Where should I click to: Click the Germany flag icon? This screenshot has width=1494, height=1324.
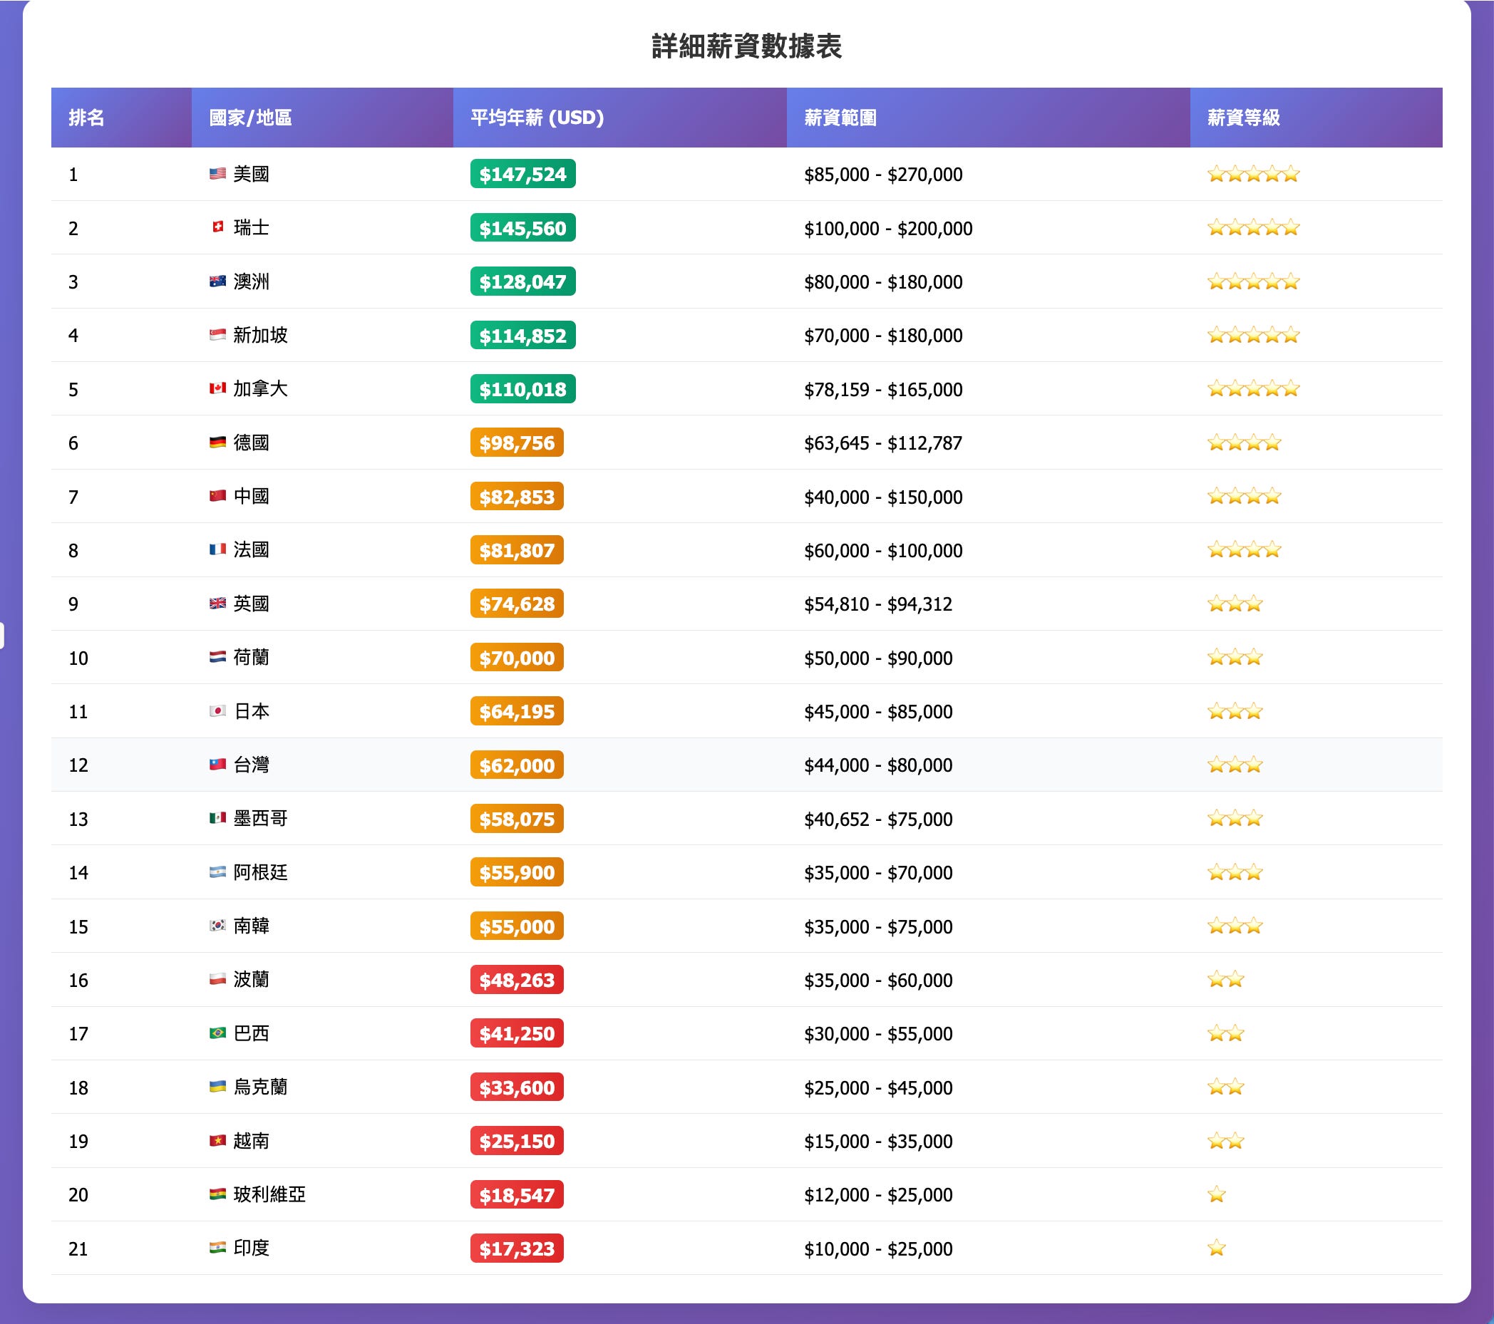coord(217,442)
